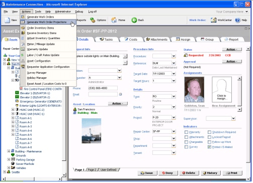This screenshot has width=253, height=183.
Task: Click the Grounds green shield icon
Action: [x=13, y=155]
